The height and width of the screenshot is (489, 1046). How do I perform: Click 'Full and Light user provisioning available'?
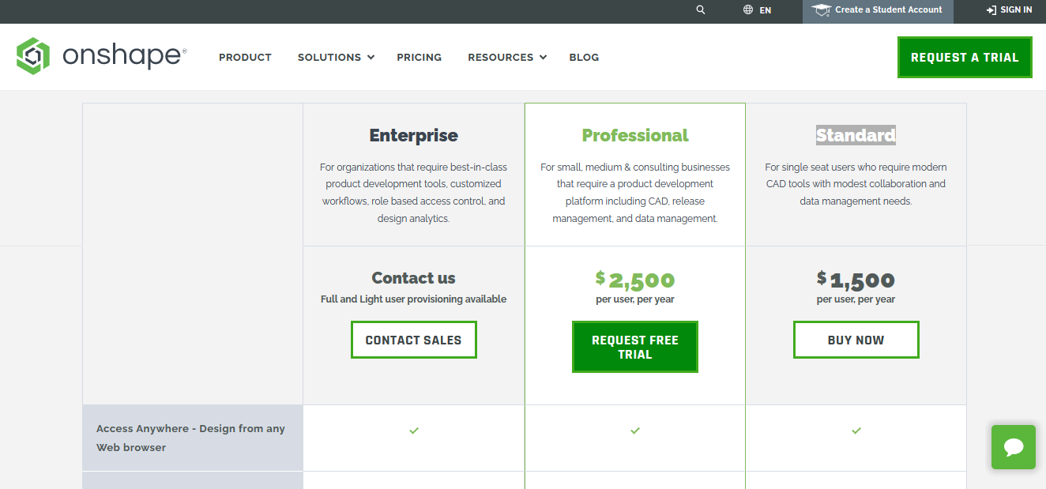pyautogui.click(x=414, y=299)
